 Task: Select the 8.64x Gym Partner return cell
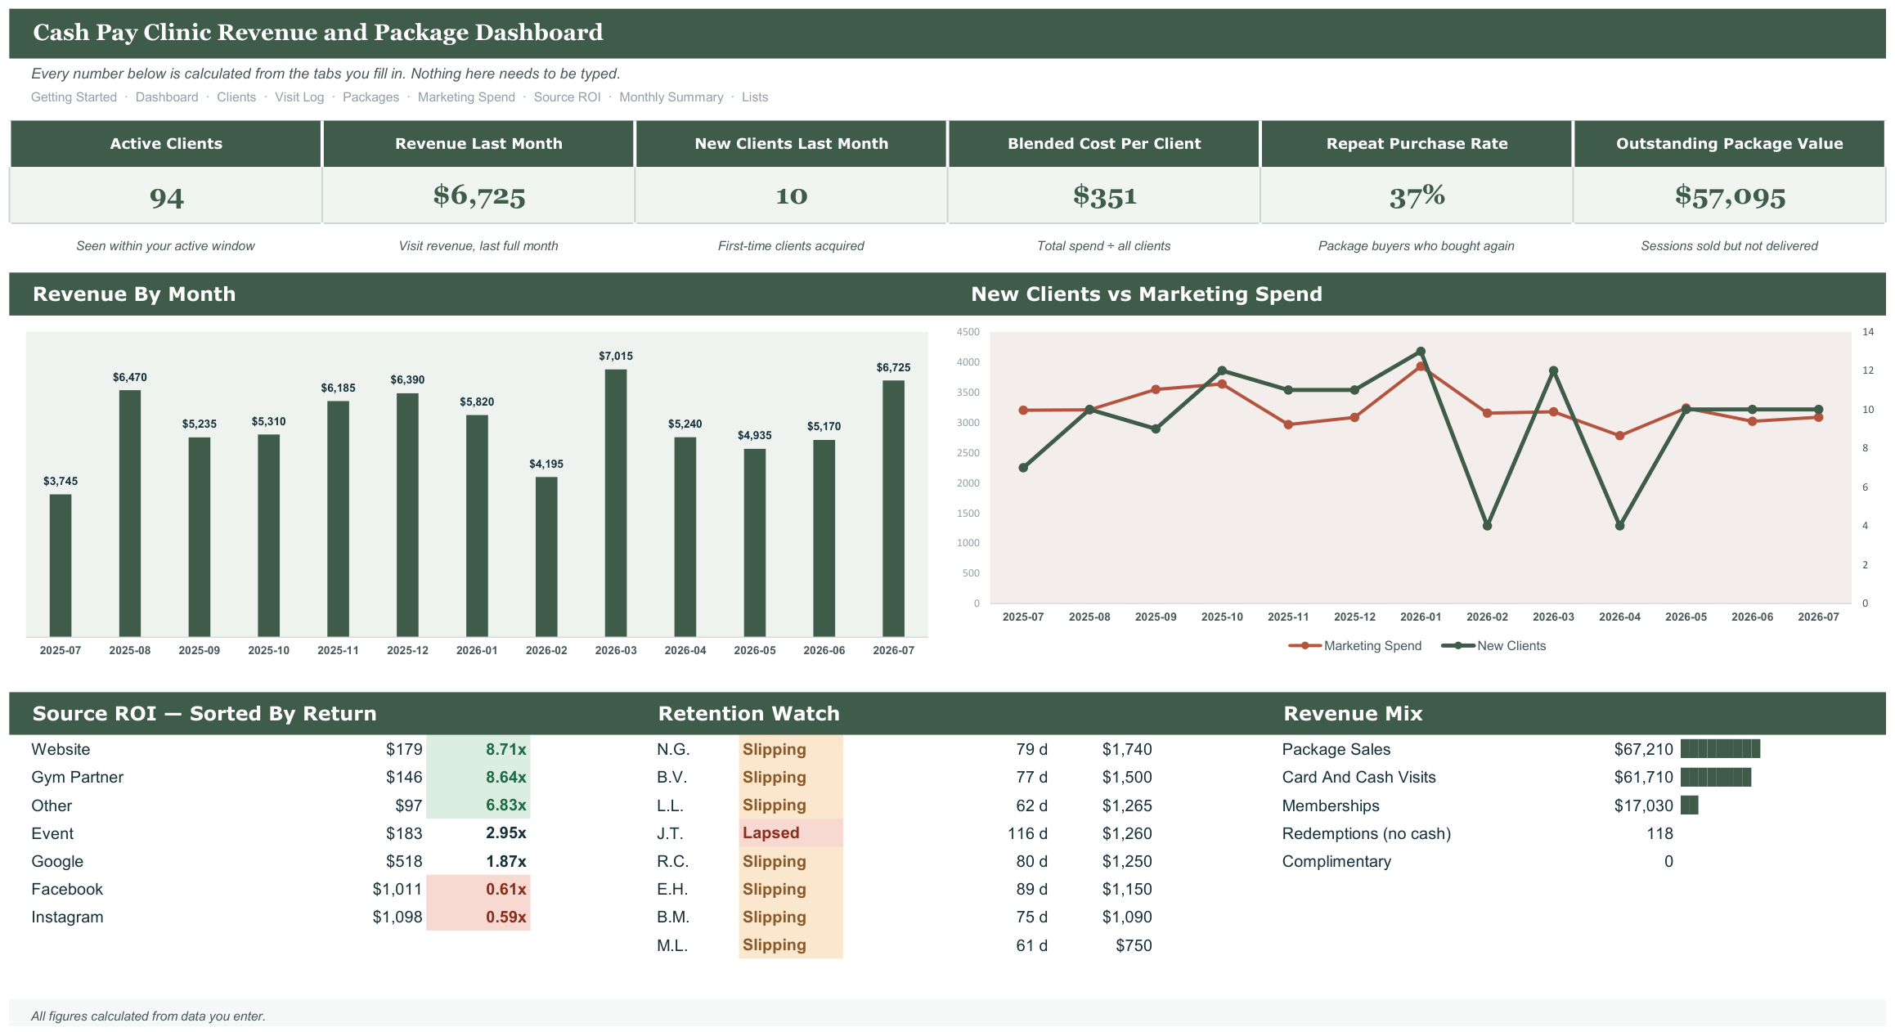tap(478, 777)
